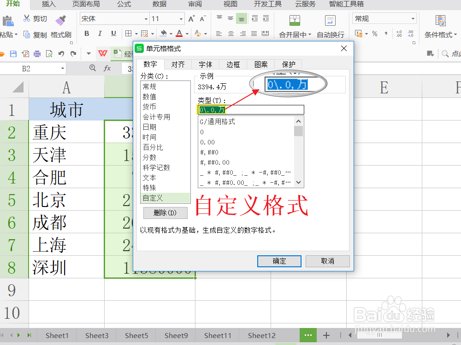Click the 类型 format code input field
This screenshot has width=461, height=345.
251,110
